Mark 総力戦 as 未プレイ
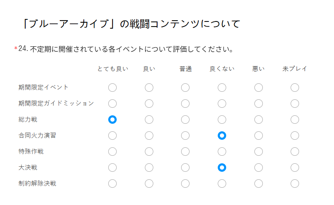This screenshot has height=205, width=334. point(295,120)
